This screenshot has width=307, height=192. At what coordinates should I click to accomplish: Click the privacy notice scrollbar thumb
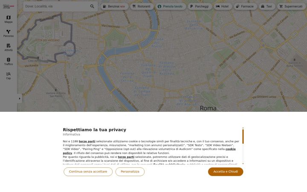243,137
